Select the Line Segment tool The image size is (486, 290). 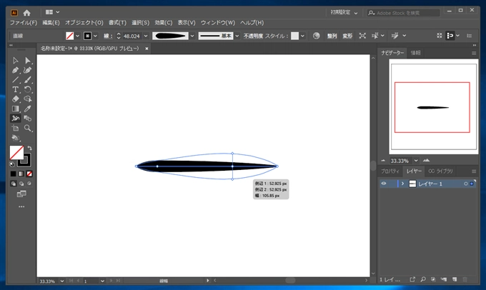(15, 79)
